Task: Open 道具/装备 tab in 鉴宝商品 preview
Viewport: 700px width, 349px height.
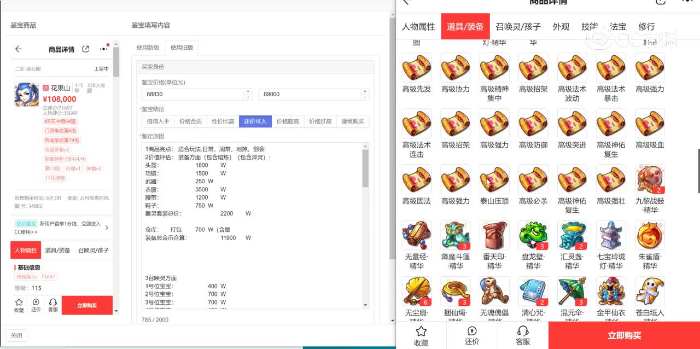Action: [57, 250]
